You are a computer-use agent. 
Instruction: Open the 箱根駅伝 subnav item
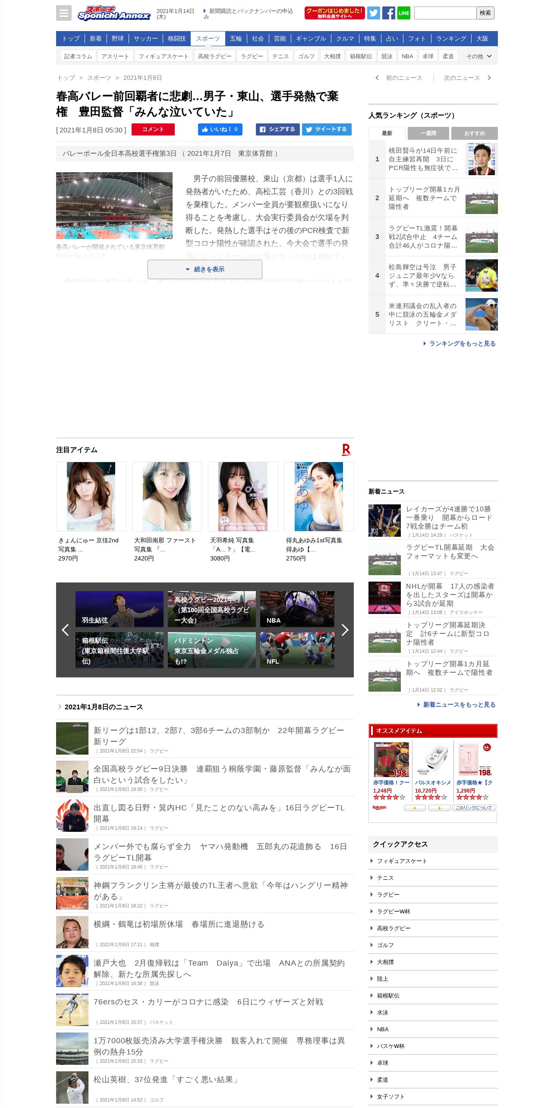coord(361,56)
